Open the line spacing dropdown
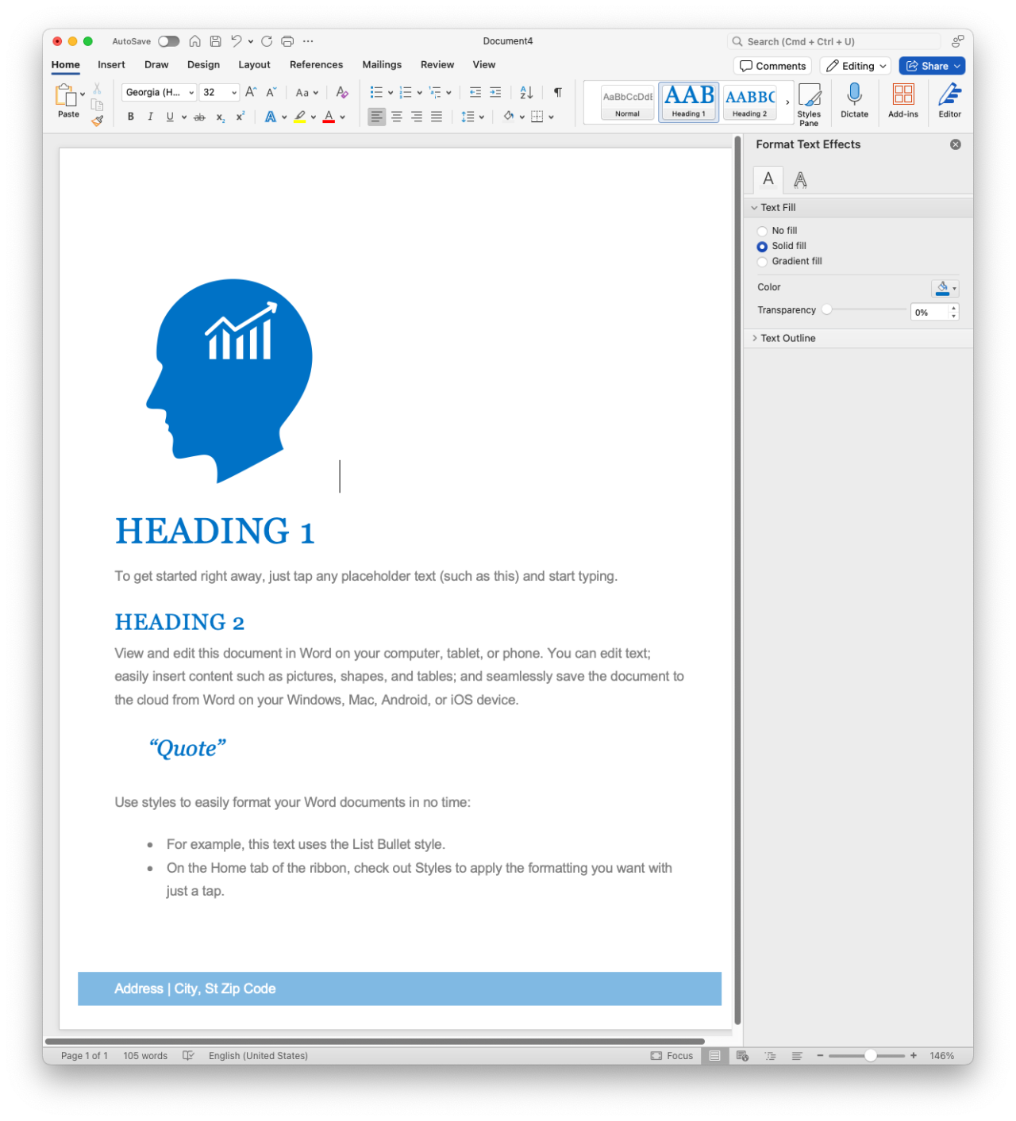This screenshot has width=1016, height=1121. click(x=473, y=117)
